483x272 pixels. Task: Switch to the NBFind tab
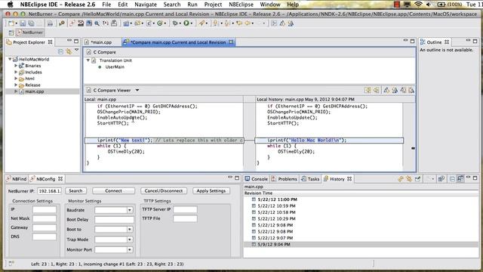(17, 179)
